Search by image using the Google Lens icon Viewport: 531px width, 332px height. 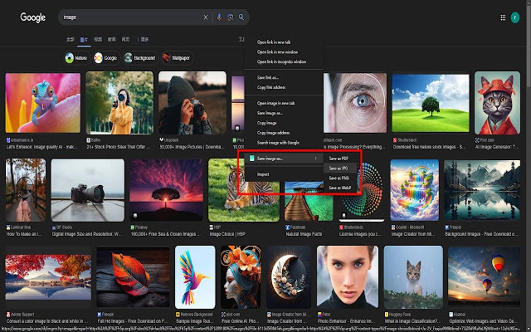229,17
